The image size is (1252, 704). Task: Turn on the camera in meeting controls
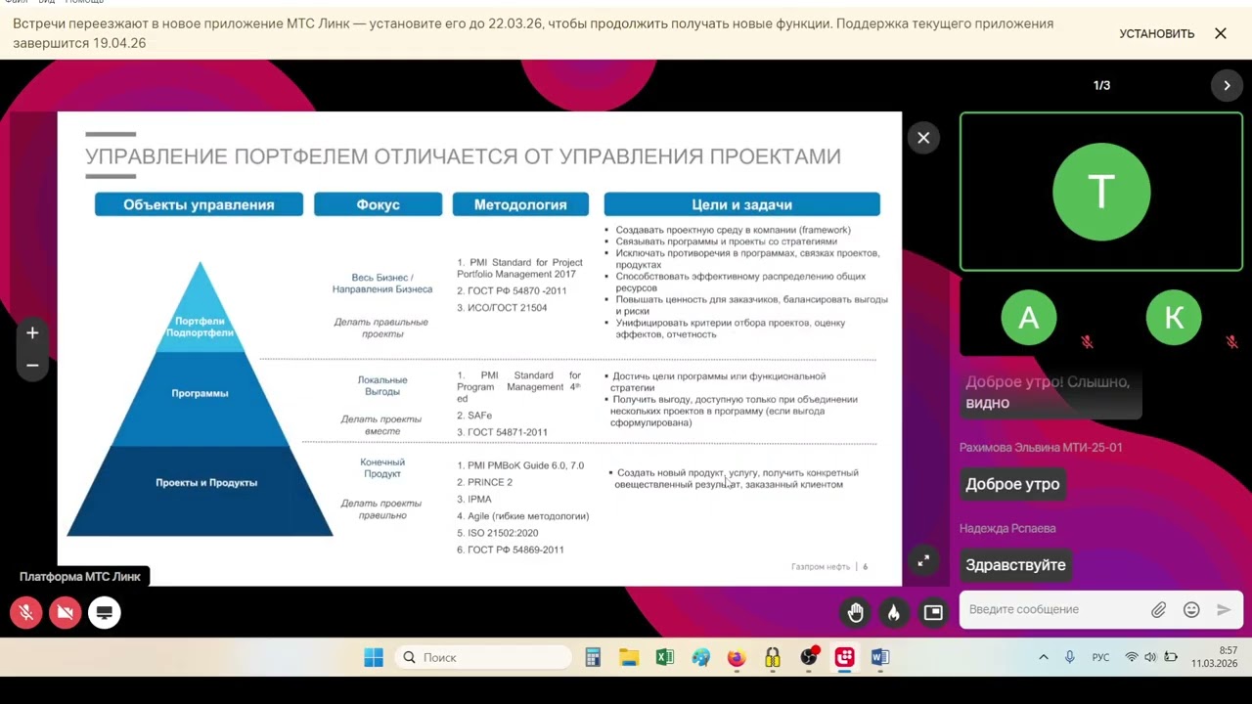66,613
